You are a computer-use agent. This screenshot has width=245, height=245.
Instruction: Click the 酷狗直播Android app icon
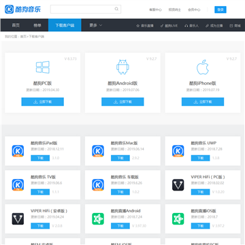pyautogui.click(x=98, y=218)
